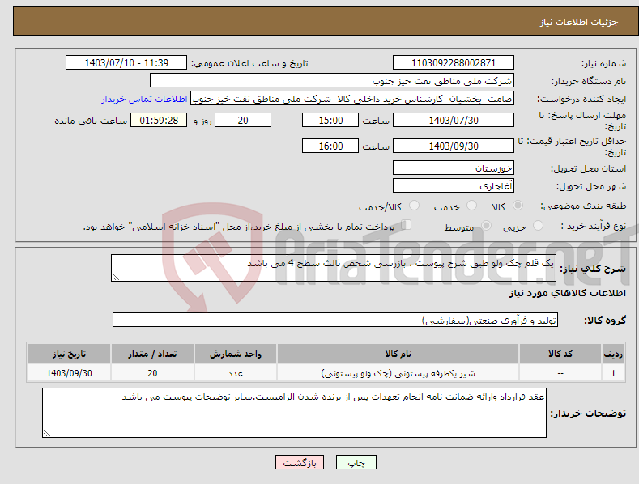Screen dimensions: 639x484
Task: Select the کالا/خدمت radio button
Action: (x=414, y=206)
